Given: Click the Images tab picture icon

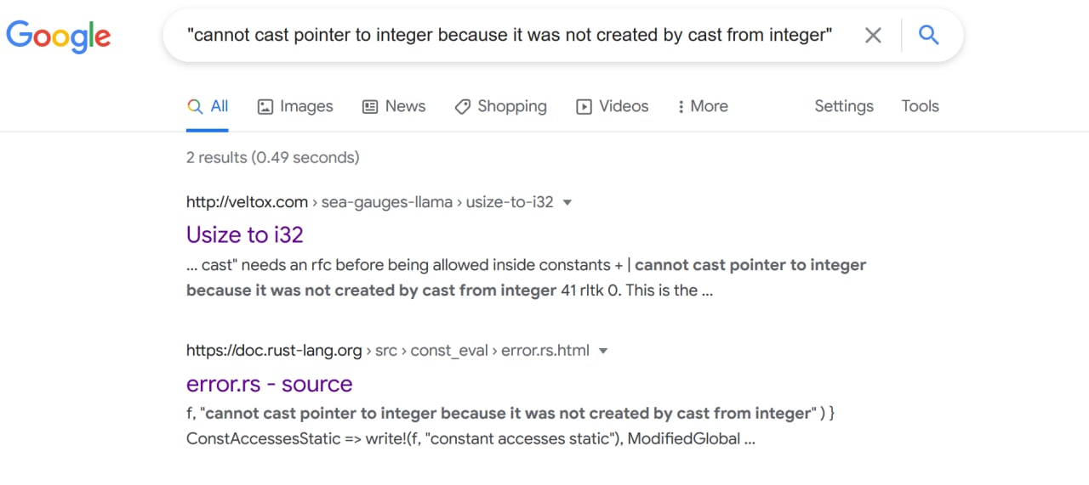Looking at the screenshot, I should 265,107.
